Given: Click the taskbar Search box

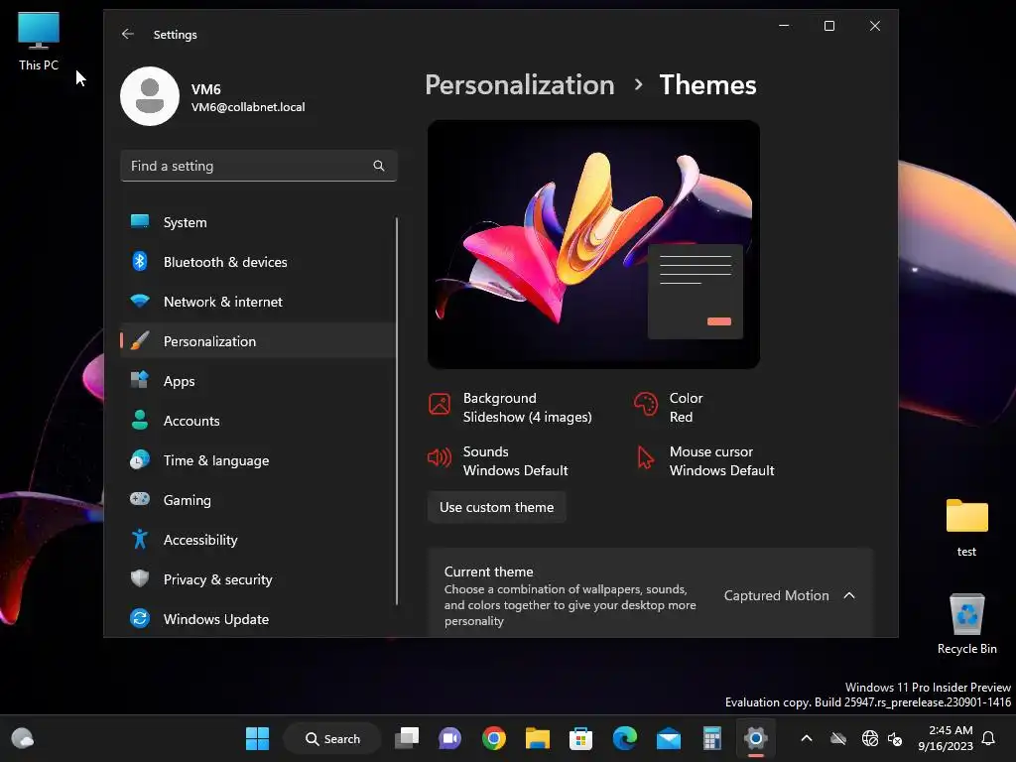Looking at the screenshot, I should [x=332, y=738].
